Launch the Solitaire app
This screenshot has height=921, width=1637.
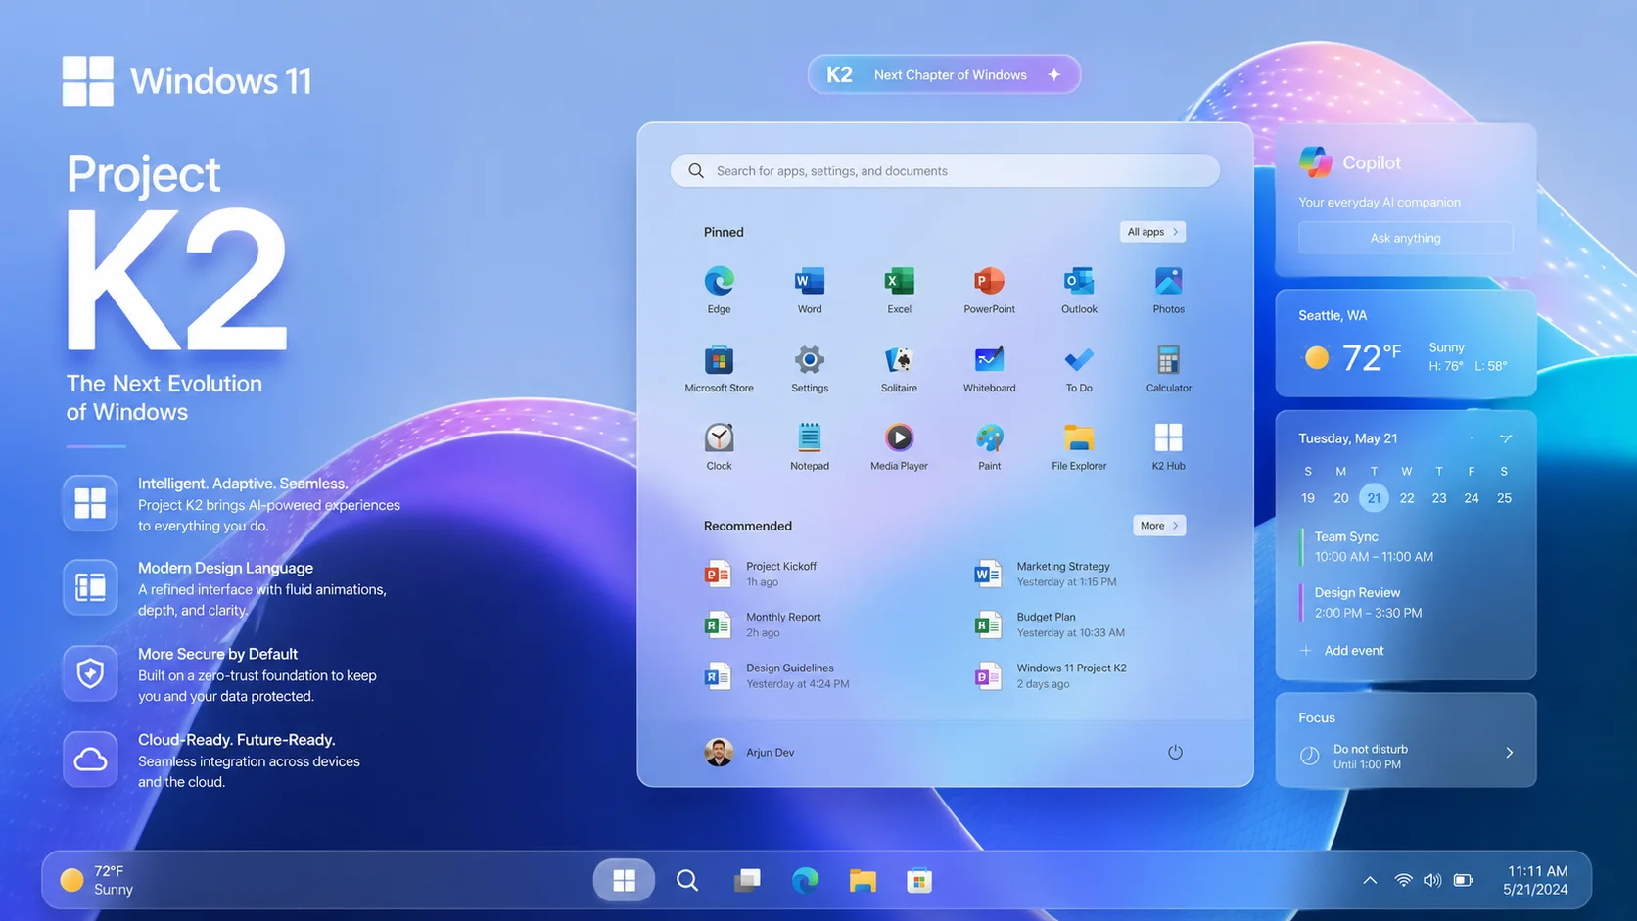(x=899, y=368)
